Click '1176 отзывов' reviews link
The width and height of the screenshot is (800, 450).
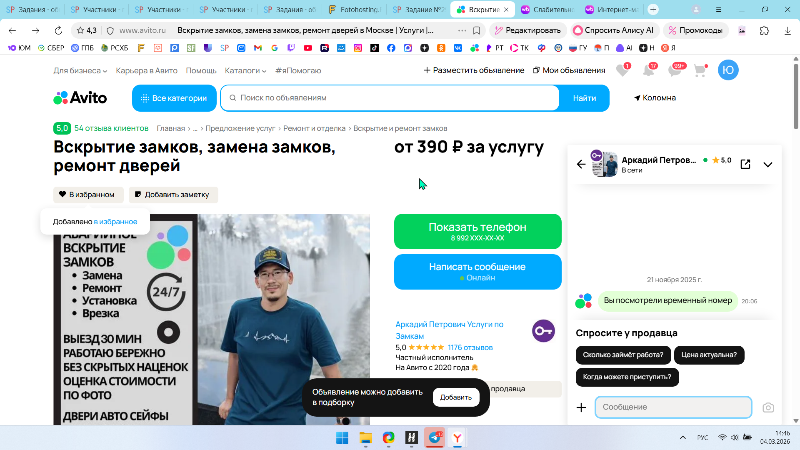click(470, 347)
